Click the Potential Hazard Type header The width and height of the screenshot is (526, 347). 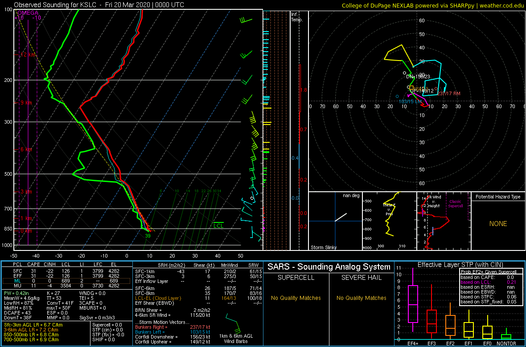point(498,197)
